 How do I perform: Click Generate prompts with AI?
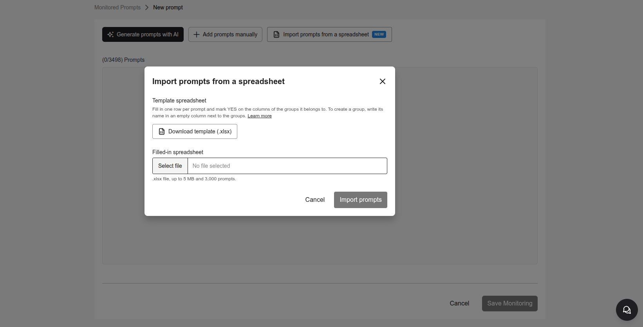click(143, 34)
